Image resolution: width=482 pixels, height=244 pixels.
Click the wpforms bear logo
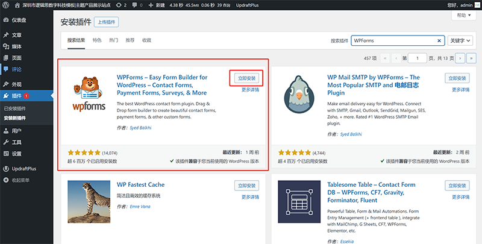click(x=89, y=94)
